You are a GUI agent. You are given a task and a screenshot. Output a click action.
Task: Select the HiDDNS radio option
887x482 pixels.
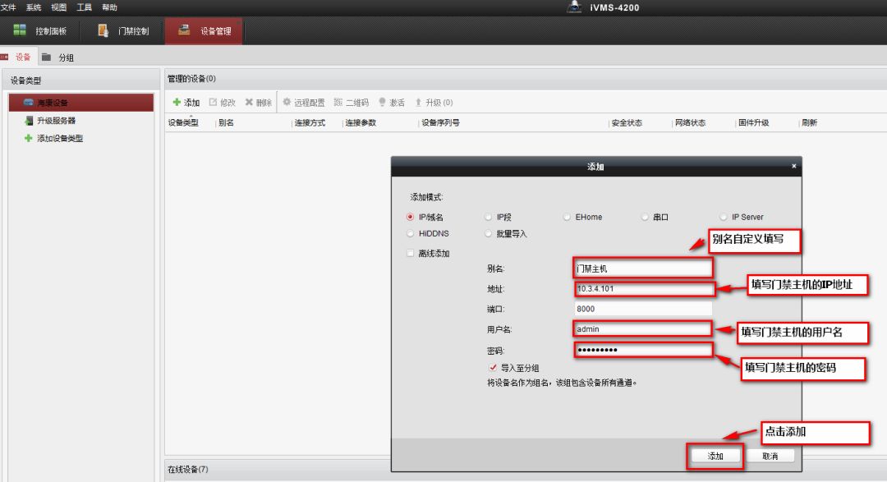(411, 234)
